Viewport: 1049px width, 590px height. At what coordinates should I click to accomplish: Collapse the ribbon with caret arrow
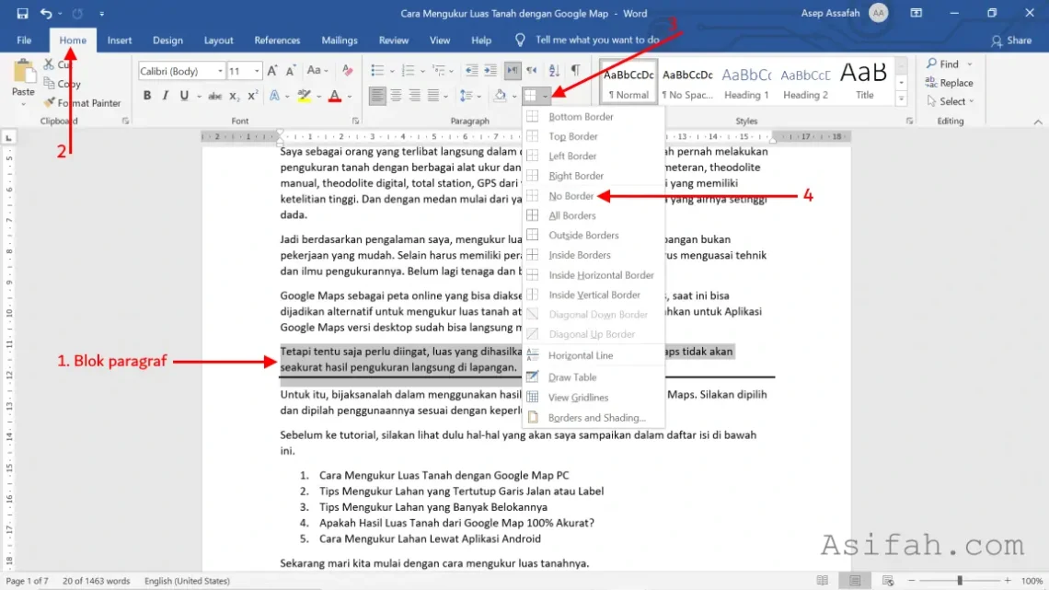(1038, 121)
